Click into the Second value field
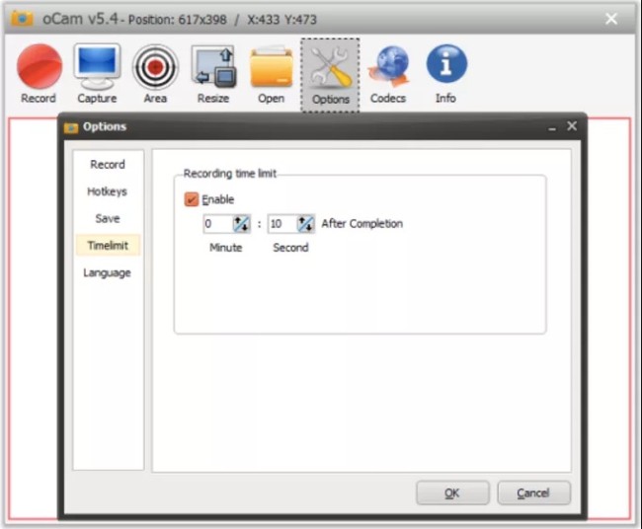This screenshot has height=529, width=642. coord(282,224)
